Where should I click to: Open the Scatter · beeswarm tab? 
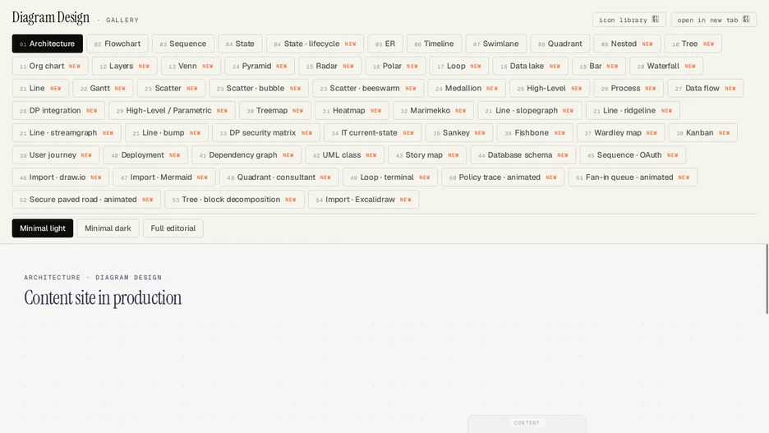[x=368, y=88]
